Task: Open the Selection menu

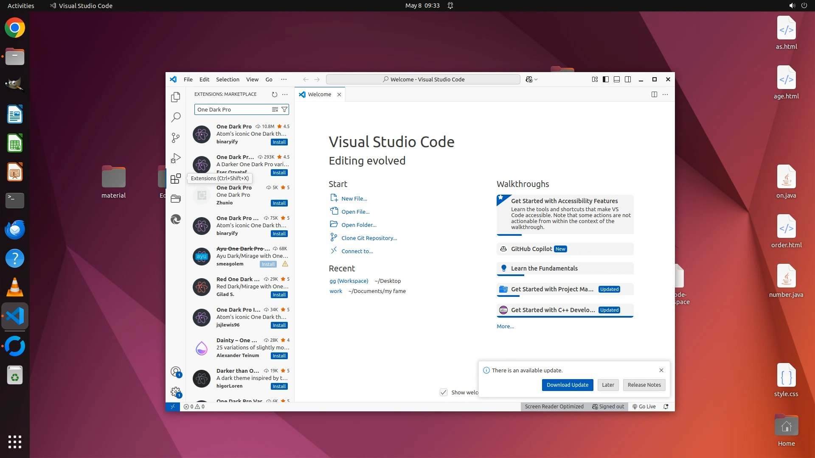Action: coord(228,79)
